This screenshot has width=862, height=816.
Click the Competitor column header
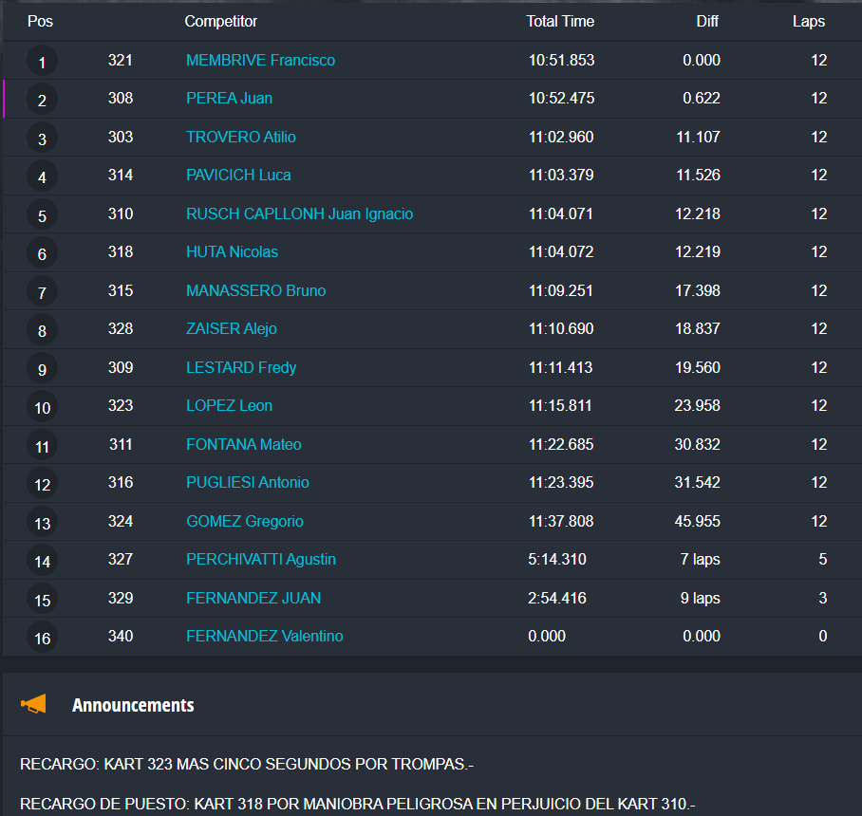pos(220,21)
